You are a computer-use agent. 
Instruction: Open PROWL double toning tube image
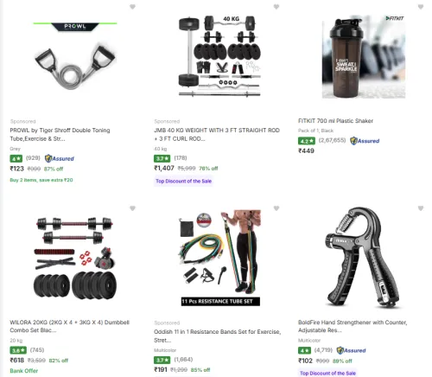point(75,56)
